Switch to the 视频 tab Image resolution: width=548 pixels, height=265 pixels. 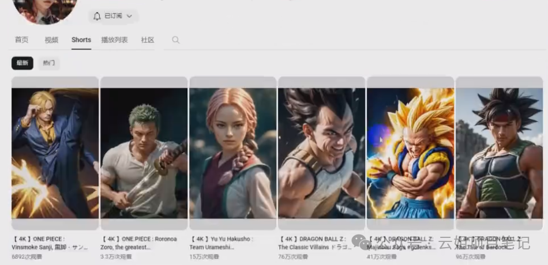51,40
